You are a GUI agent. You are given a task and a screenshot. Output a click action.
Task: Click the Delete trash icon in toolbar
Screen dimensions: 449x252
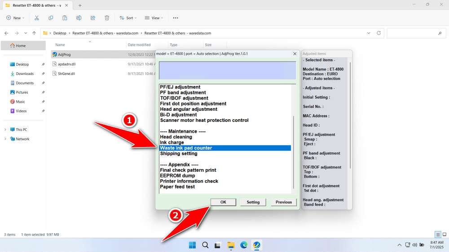tap(107, 18)
